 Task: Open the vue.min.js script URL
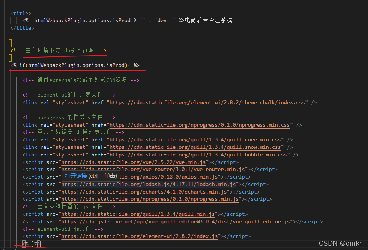click(133, 162)
